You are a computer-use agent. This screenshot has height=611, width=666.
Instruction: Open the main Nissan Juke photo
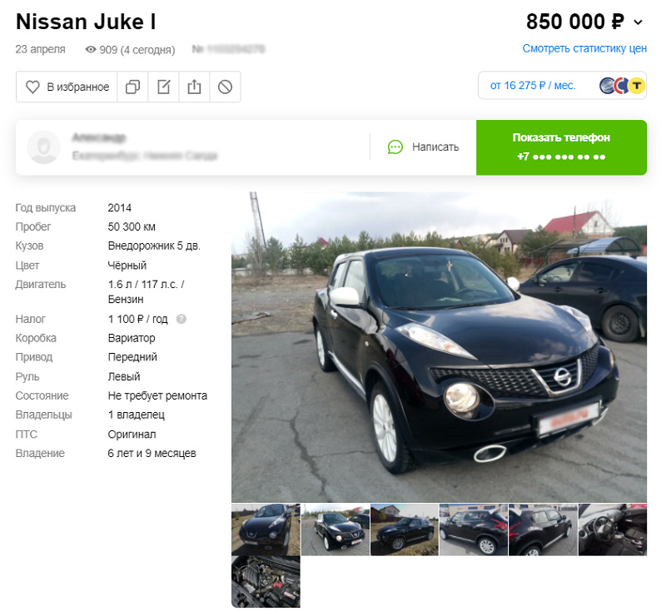(440, 347)
